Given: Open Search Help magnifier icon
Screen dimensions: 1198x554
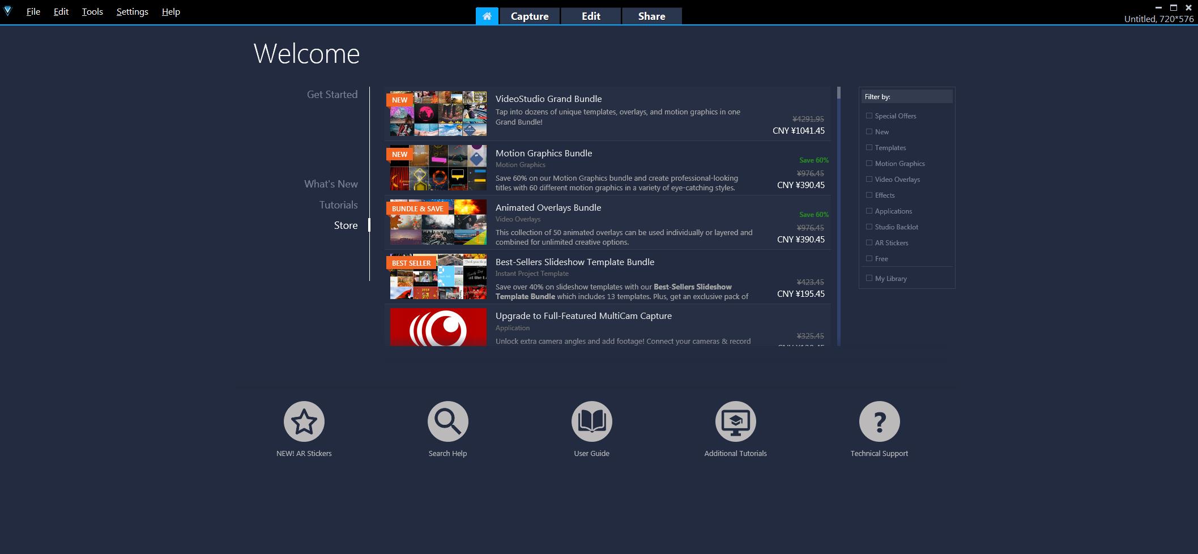Looking at the screenshot, I should click(x=448, y=421).
